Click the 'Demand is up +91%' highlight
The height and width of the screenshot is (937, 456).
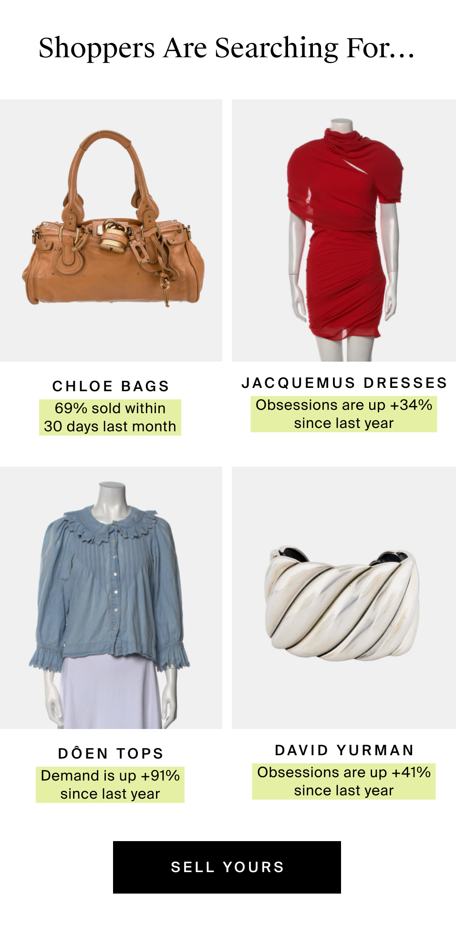(x=110, y=784)
